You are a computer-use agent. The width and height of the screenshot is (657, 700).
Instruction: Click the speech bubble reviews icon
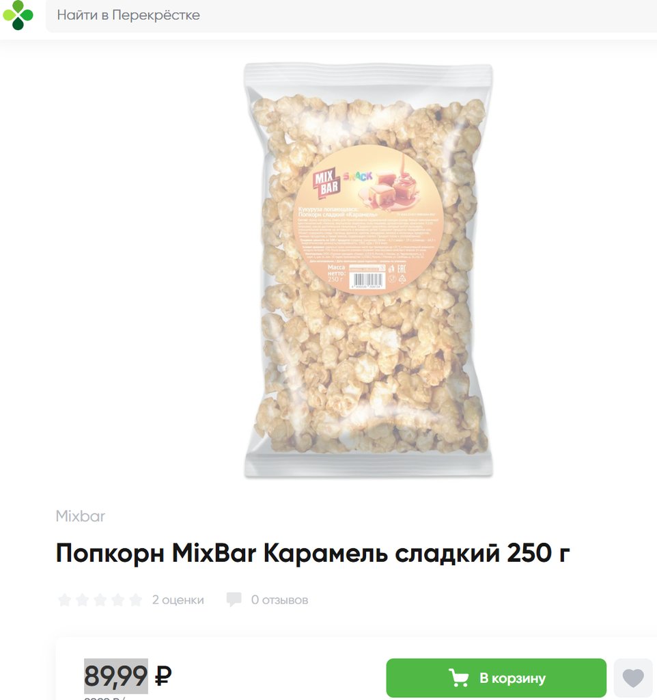234,600
